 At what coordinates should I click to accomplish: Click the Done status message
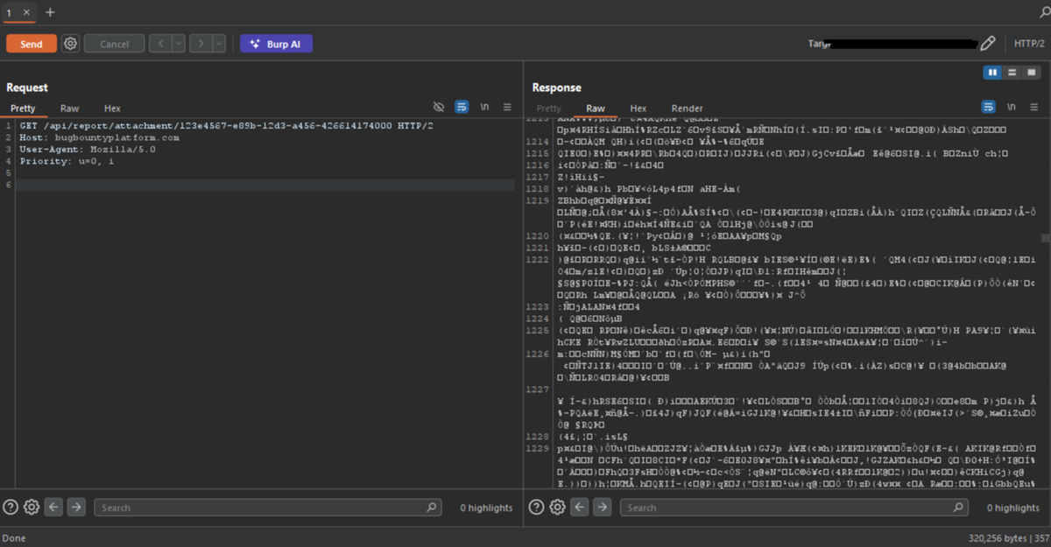point(14,538)
